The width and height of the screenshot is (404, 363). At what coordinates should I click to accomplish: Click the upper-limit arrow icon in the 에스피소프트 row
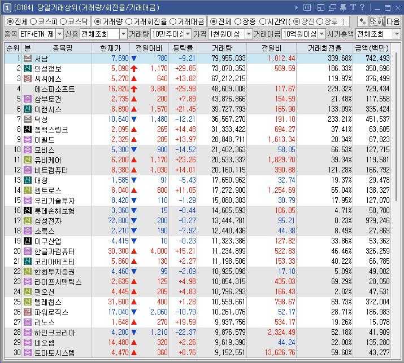pos(134,89)
